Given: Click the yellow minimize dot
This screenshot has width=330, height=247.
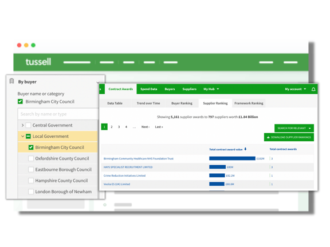Looking at the screenshot, I should click(x=26, y=45).
